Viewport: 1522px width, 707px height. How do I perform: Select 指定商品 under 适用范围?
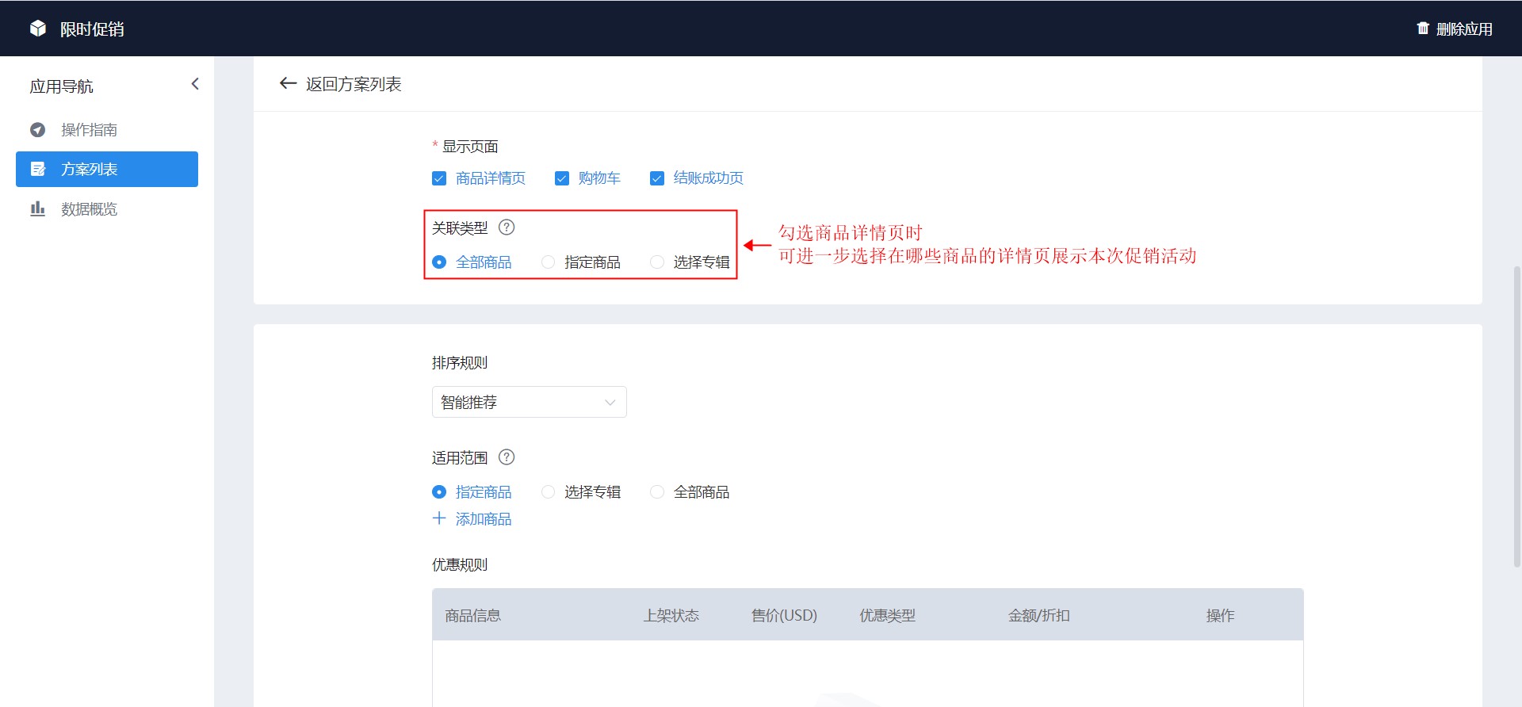[x=439, y=491]
